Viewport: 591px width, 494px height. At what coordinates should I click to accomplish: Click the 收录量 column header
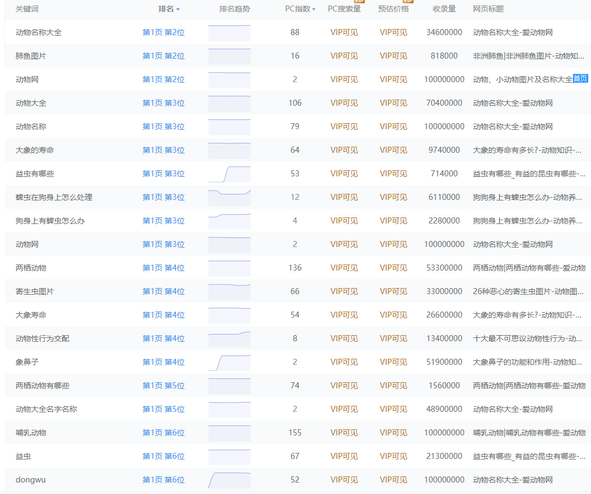(444, 9)
